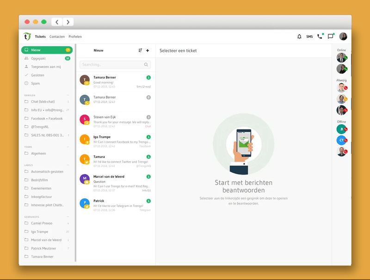Screen dimensions: 370x280
Task: Click the phone call icon in the header
Action: [x=320, y=37]
